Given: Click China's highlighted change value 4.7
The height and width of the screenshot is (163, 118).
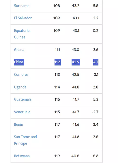Looking at the screenshot, I should click(x=96, y=62).
